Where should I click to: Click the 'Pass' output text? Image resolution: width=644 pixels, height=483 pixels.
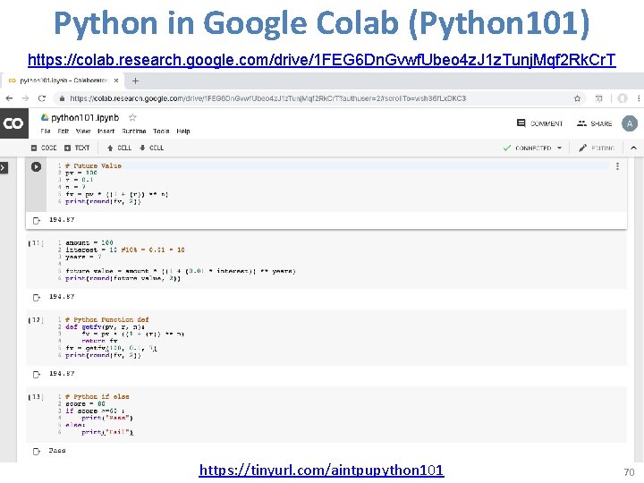(57, 451)
